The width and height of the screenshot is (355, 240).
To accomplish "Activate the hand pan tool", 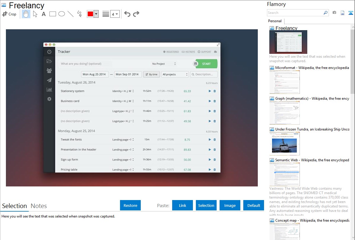I will (26, 14).
